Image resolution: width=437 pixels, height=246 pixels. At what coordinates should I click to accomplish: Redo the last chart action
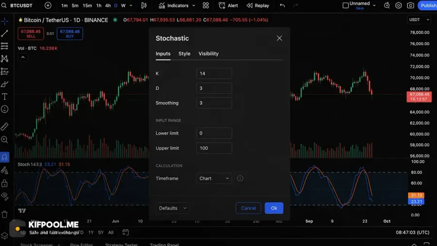pyautogui.click(x=295, y=5)
